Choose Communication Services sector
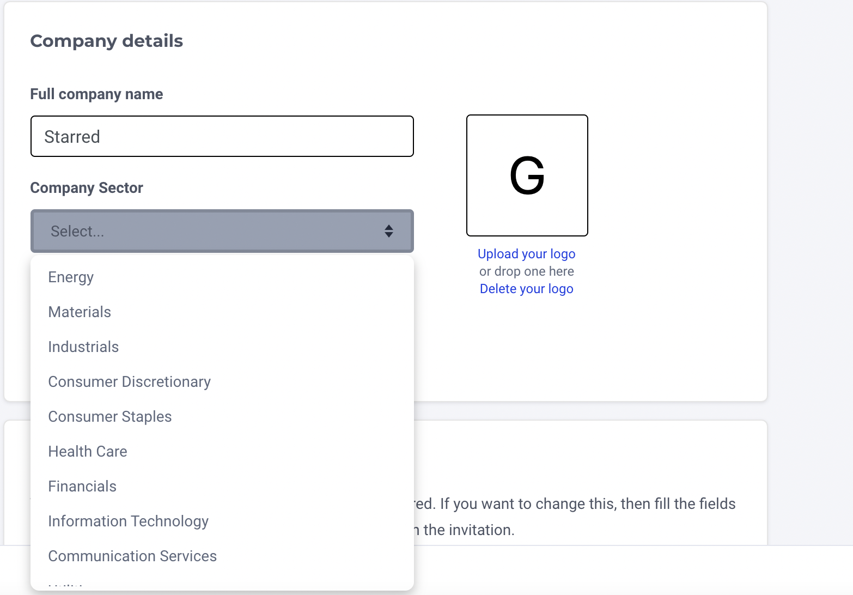The height and width of the screenshot is (595, 853). click(x=222, y=556)
